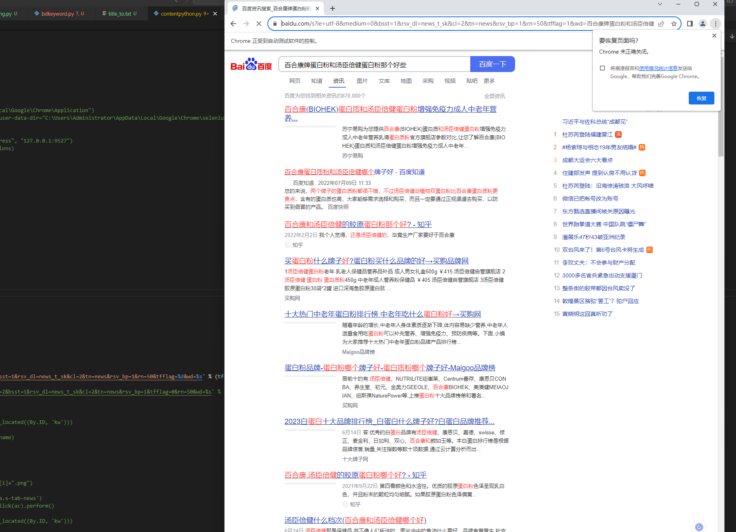Switch to 采购 tab
Image resolution: width=736 pixels, height=532 pixels.
[x=428, y=81]
